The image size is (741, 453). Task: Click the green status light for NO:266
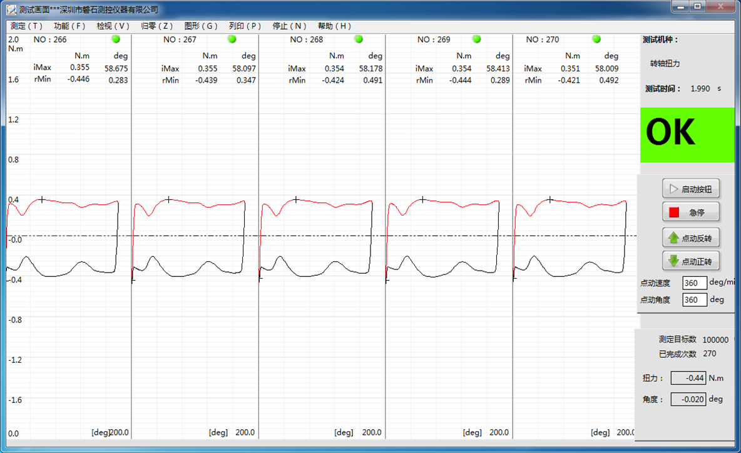point(116,39)
